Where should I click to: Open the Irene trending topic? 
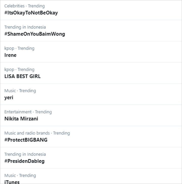(10, 55)
